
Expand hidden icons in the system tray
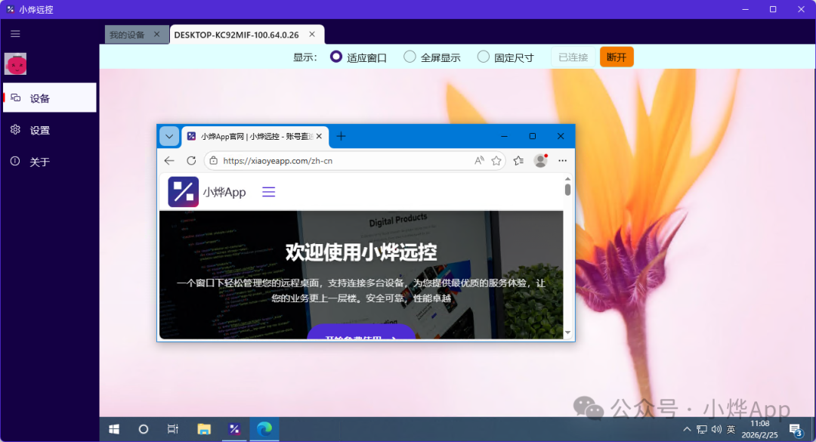pos(686,429)
